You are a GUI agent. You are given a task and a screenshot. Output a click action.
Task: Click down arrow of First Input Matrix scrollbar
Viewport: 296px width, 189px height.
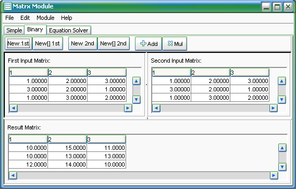coord(137,100)
